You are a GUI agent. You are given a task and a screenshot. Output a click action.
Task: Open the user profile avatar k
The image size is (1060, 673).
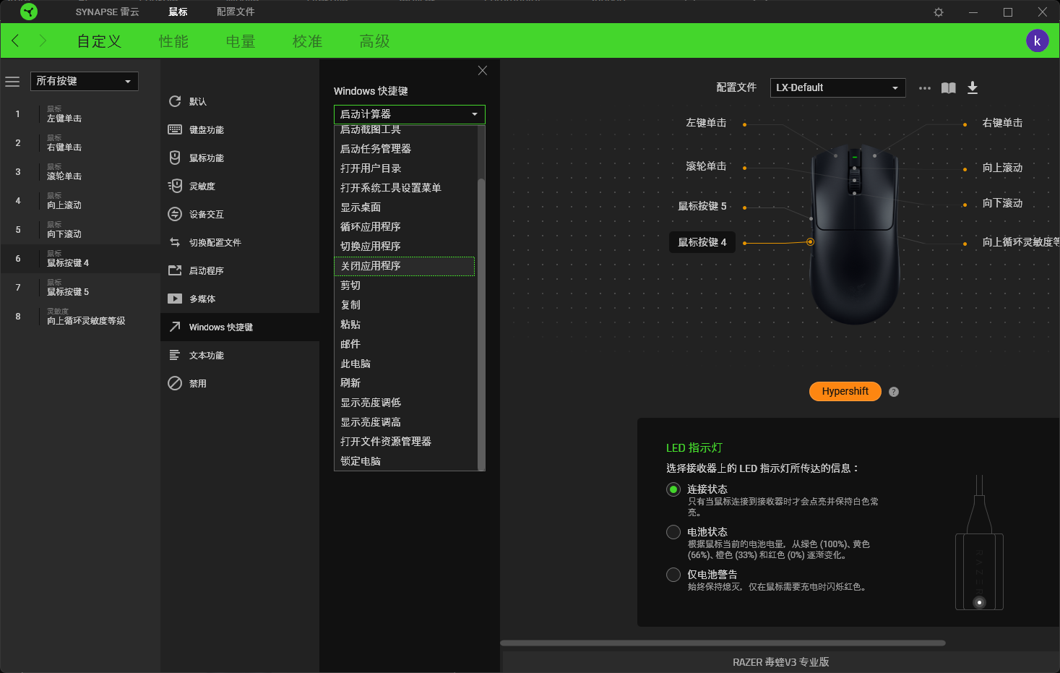[x=1037, y=40]
